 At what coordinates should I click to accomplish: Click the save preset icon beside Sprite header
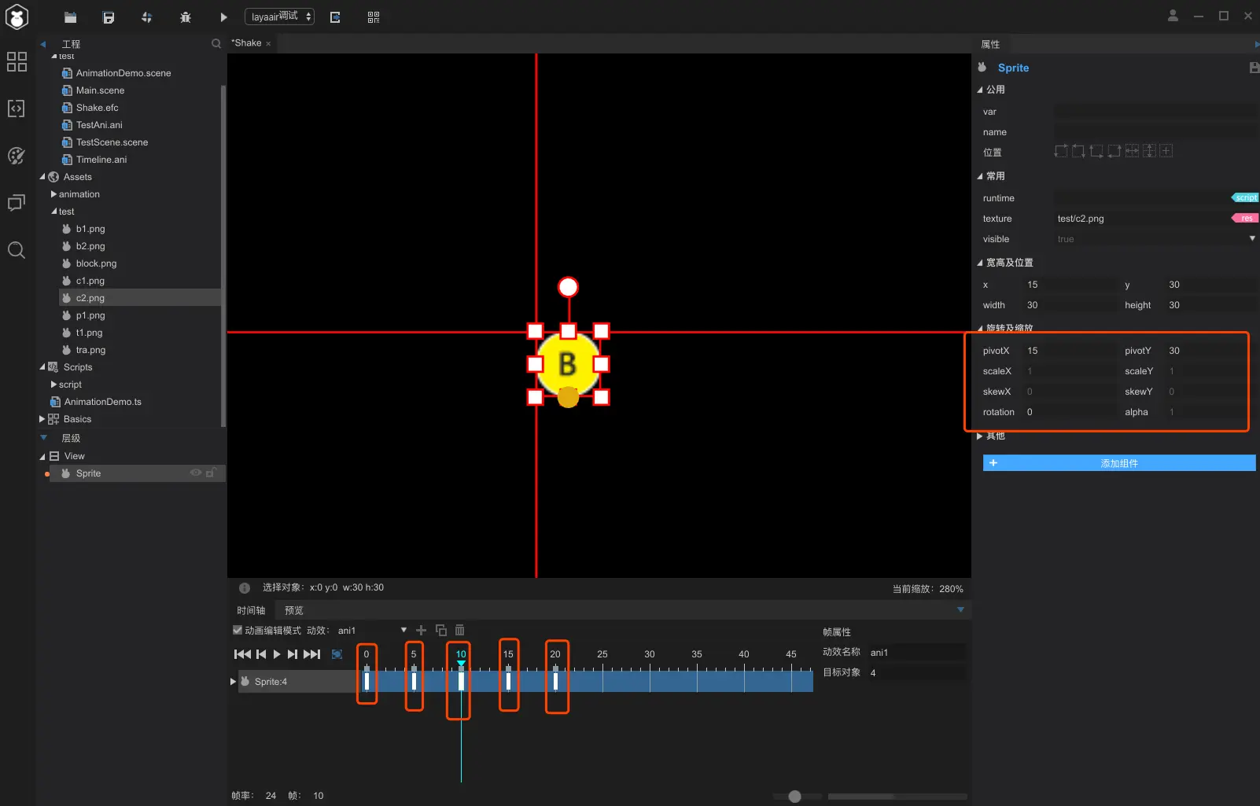pos(1254,68)
